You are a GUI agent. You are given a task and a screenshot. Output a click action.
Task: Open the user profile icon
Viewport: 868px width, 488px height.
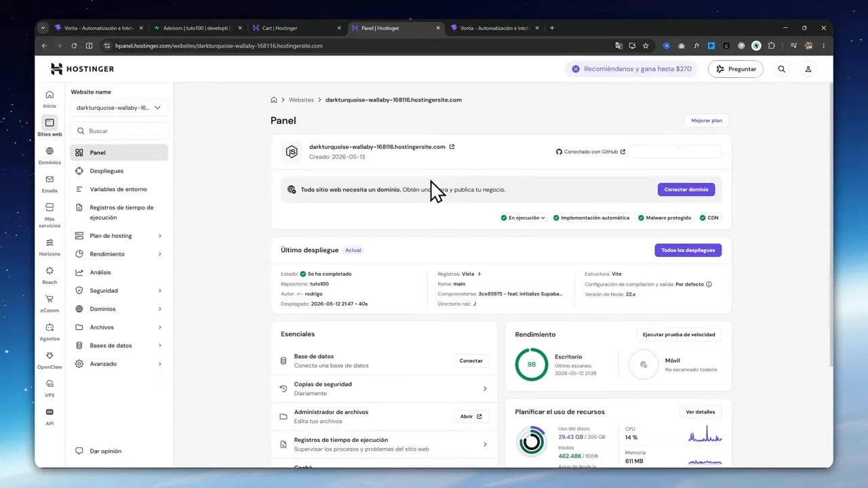[808, 68]
